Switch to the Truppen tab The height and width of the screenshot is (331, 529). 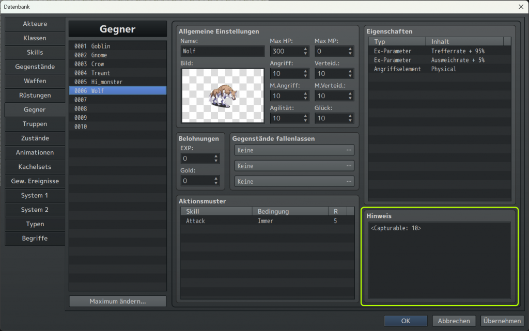tap(35, 124)
